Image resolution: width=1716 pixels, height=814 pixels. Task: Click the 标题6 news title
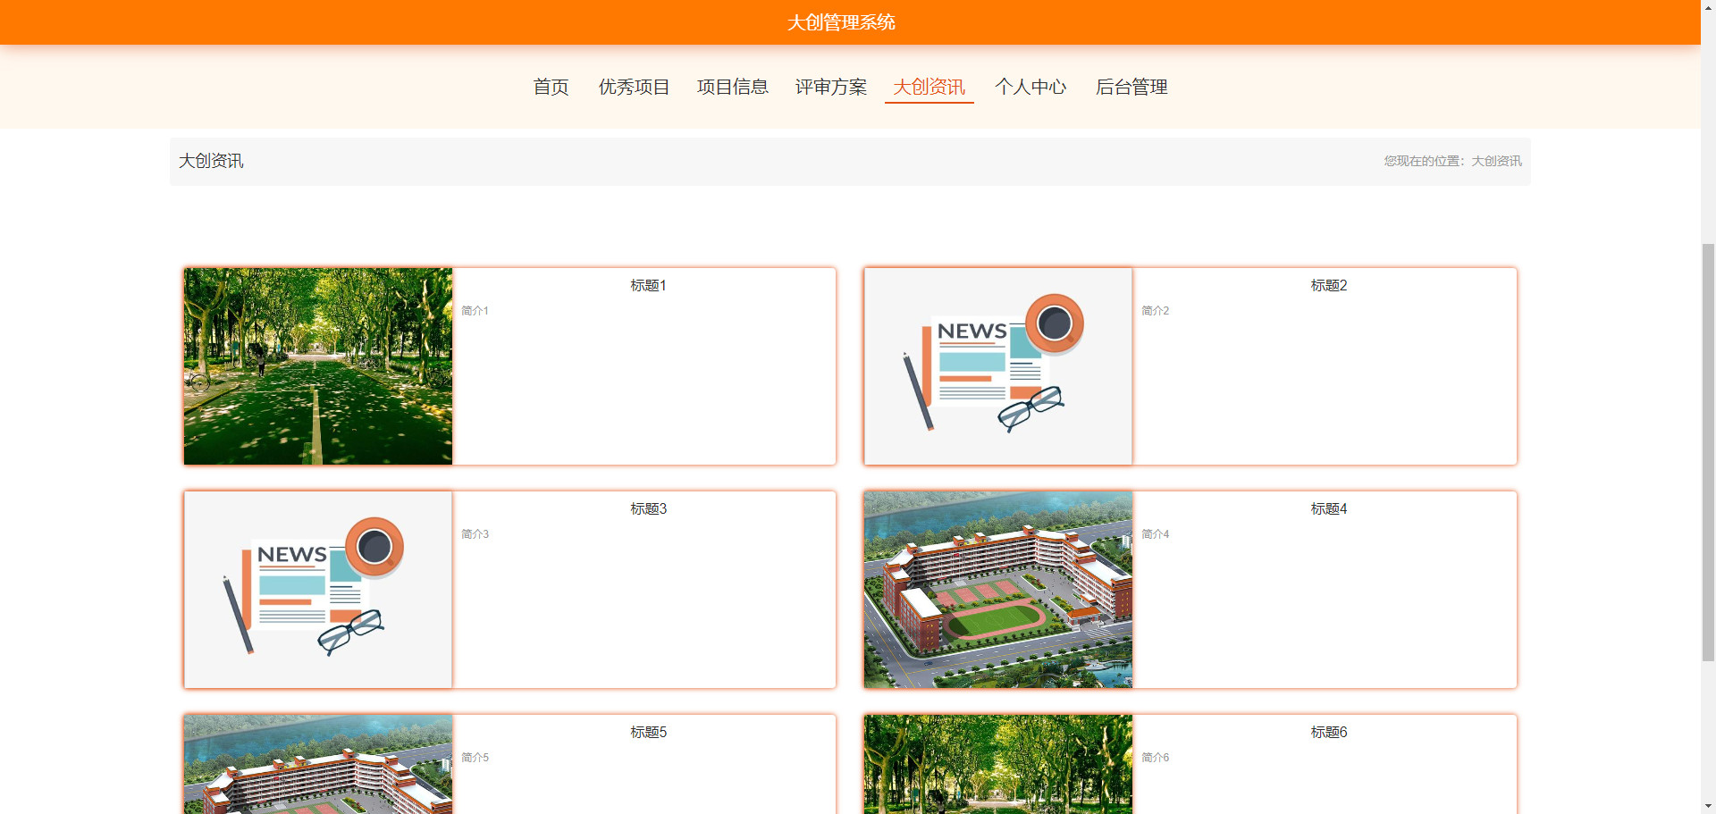1329,732
